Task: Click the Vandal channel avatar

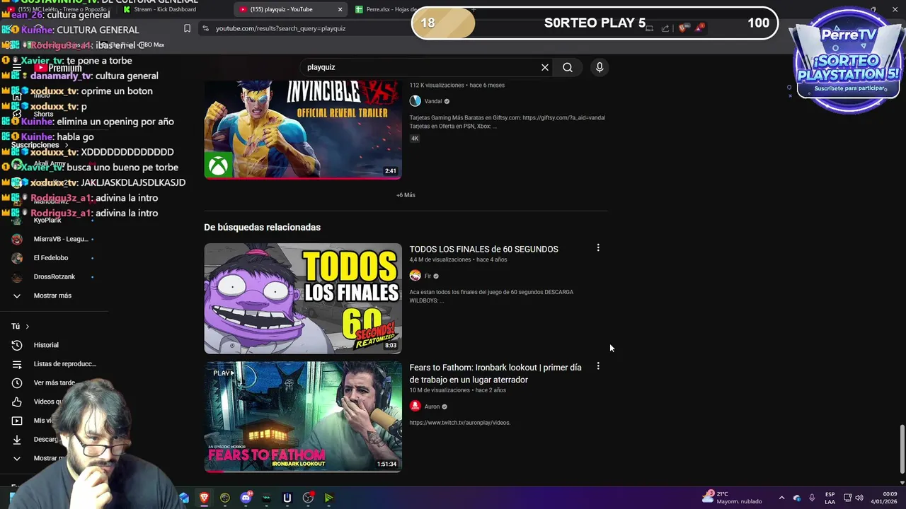Action: click(415, 101)
